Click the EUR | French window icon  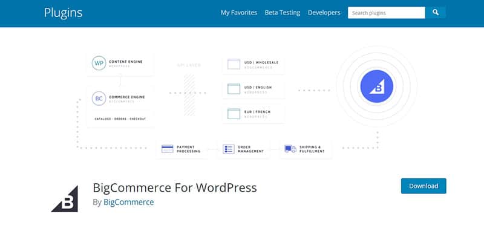pyautogui.click(x=234, y=114)
